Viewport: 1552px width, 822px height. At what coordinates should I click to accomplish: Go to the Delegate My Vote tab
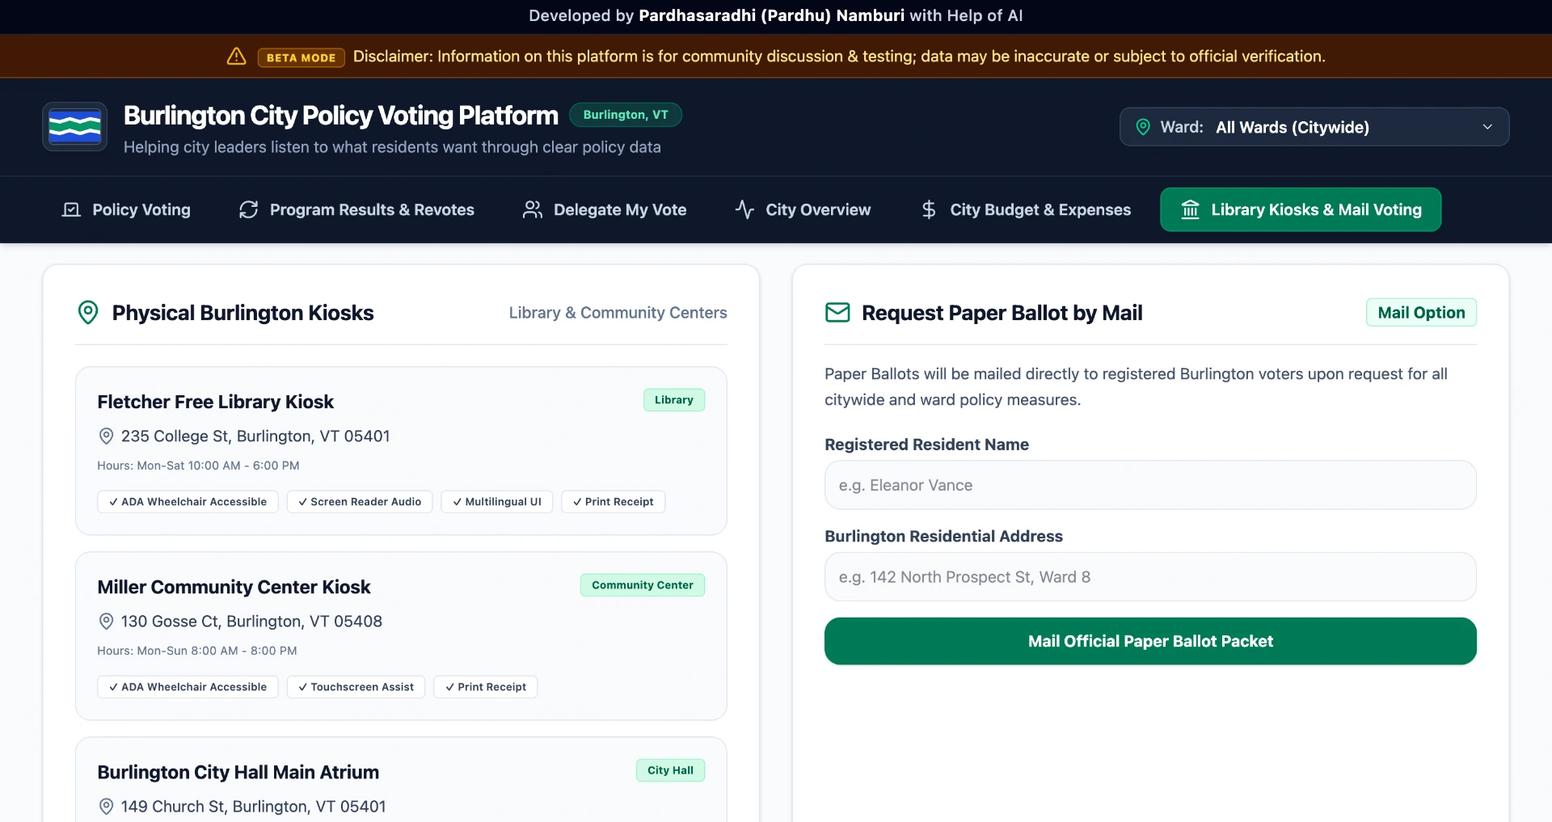[605, 210]
